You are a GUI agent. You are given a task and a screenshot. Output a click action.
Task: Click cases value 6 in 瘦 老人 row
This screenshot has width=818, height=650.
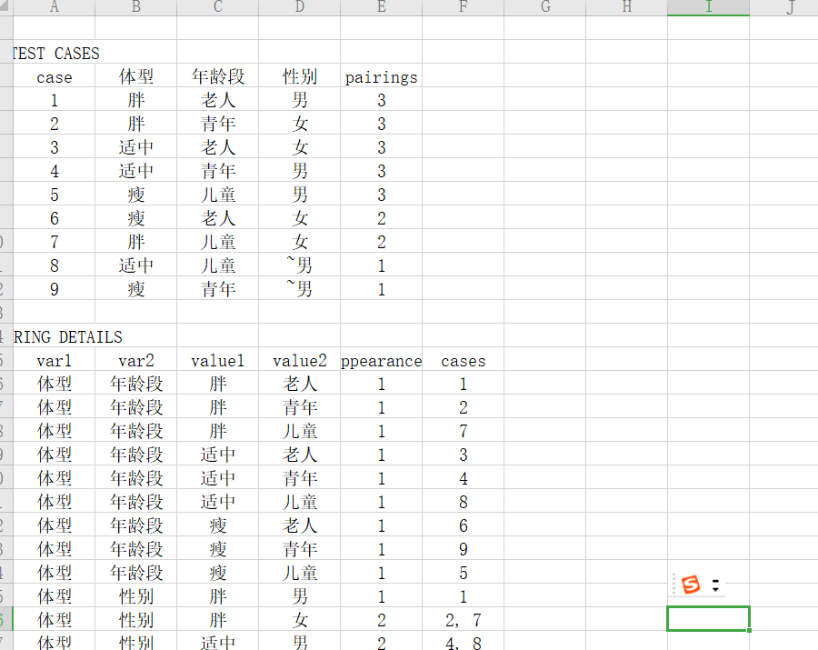[464, 525]
